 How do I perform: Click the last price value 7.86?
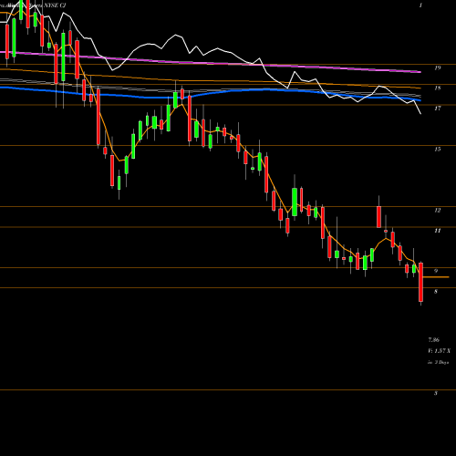[434, 340]
